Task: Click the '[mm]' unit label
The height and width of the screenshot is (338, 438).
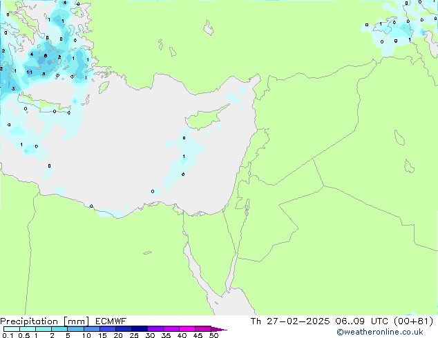Action: coord(76,321)
